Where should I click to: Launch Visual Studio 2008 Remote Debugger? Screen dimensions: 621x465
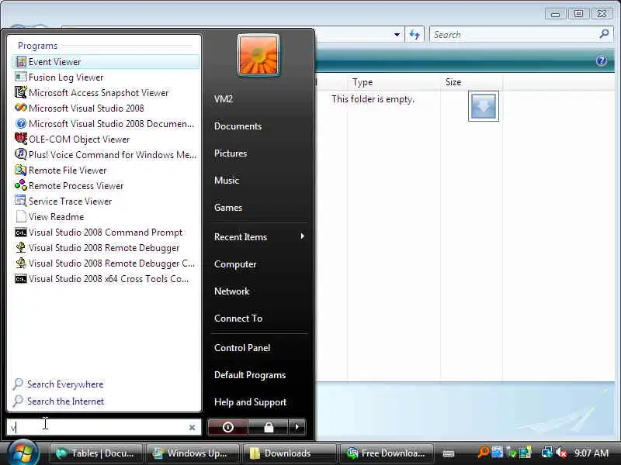106,247
